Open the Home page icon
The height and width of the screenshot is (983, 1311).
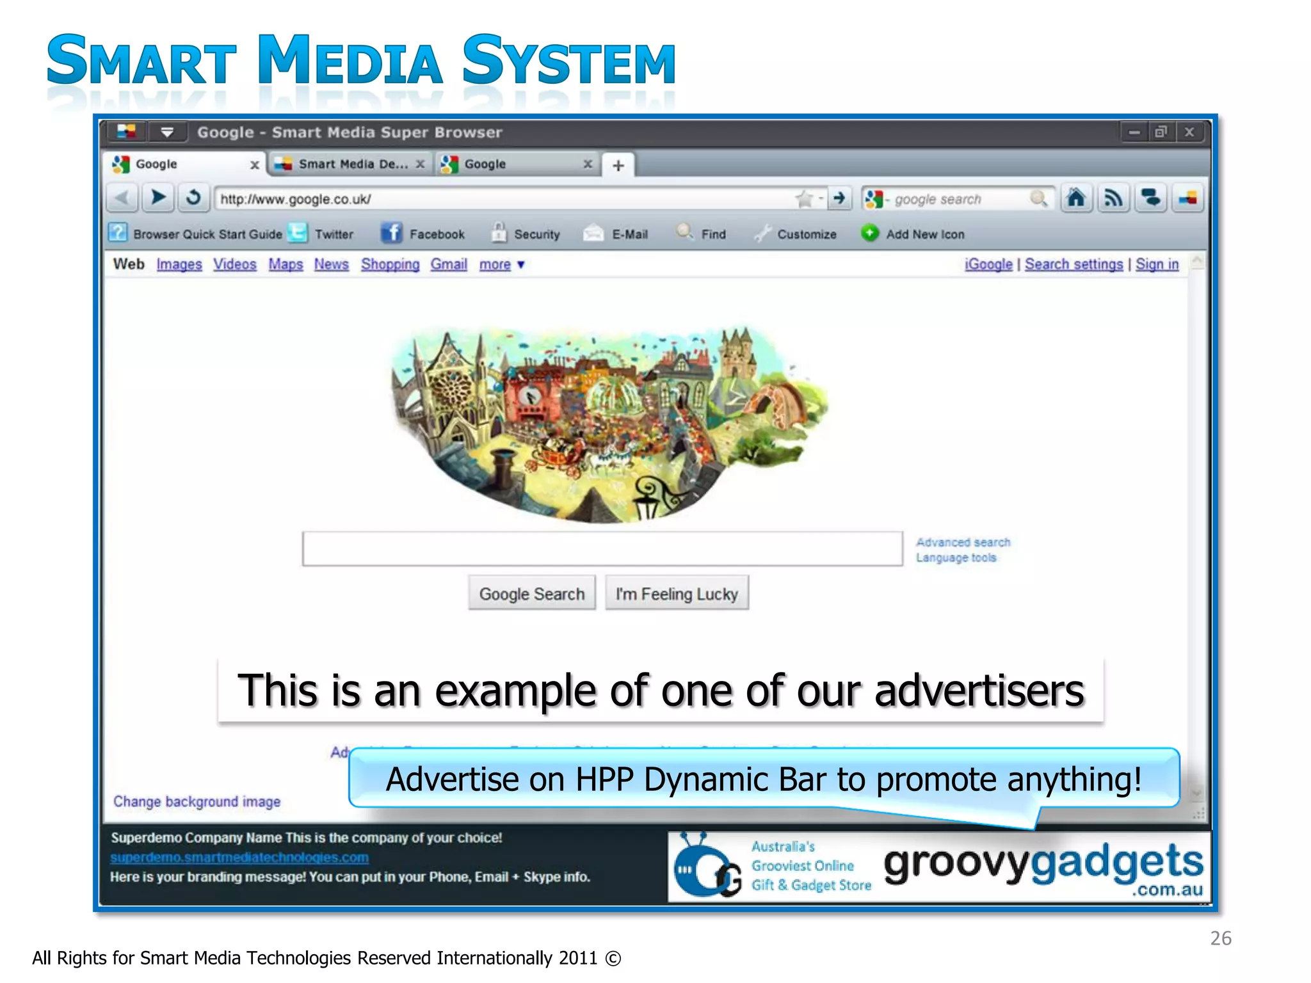pyautogui.click(x=1077, y=198)
